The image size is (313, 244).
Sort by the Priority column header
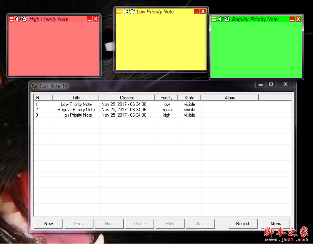pos(166,98)
